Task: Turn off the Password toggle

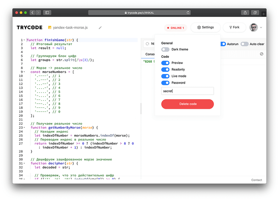Action: [165, 83]
